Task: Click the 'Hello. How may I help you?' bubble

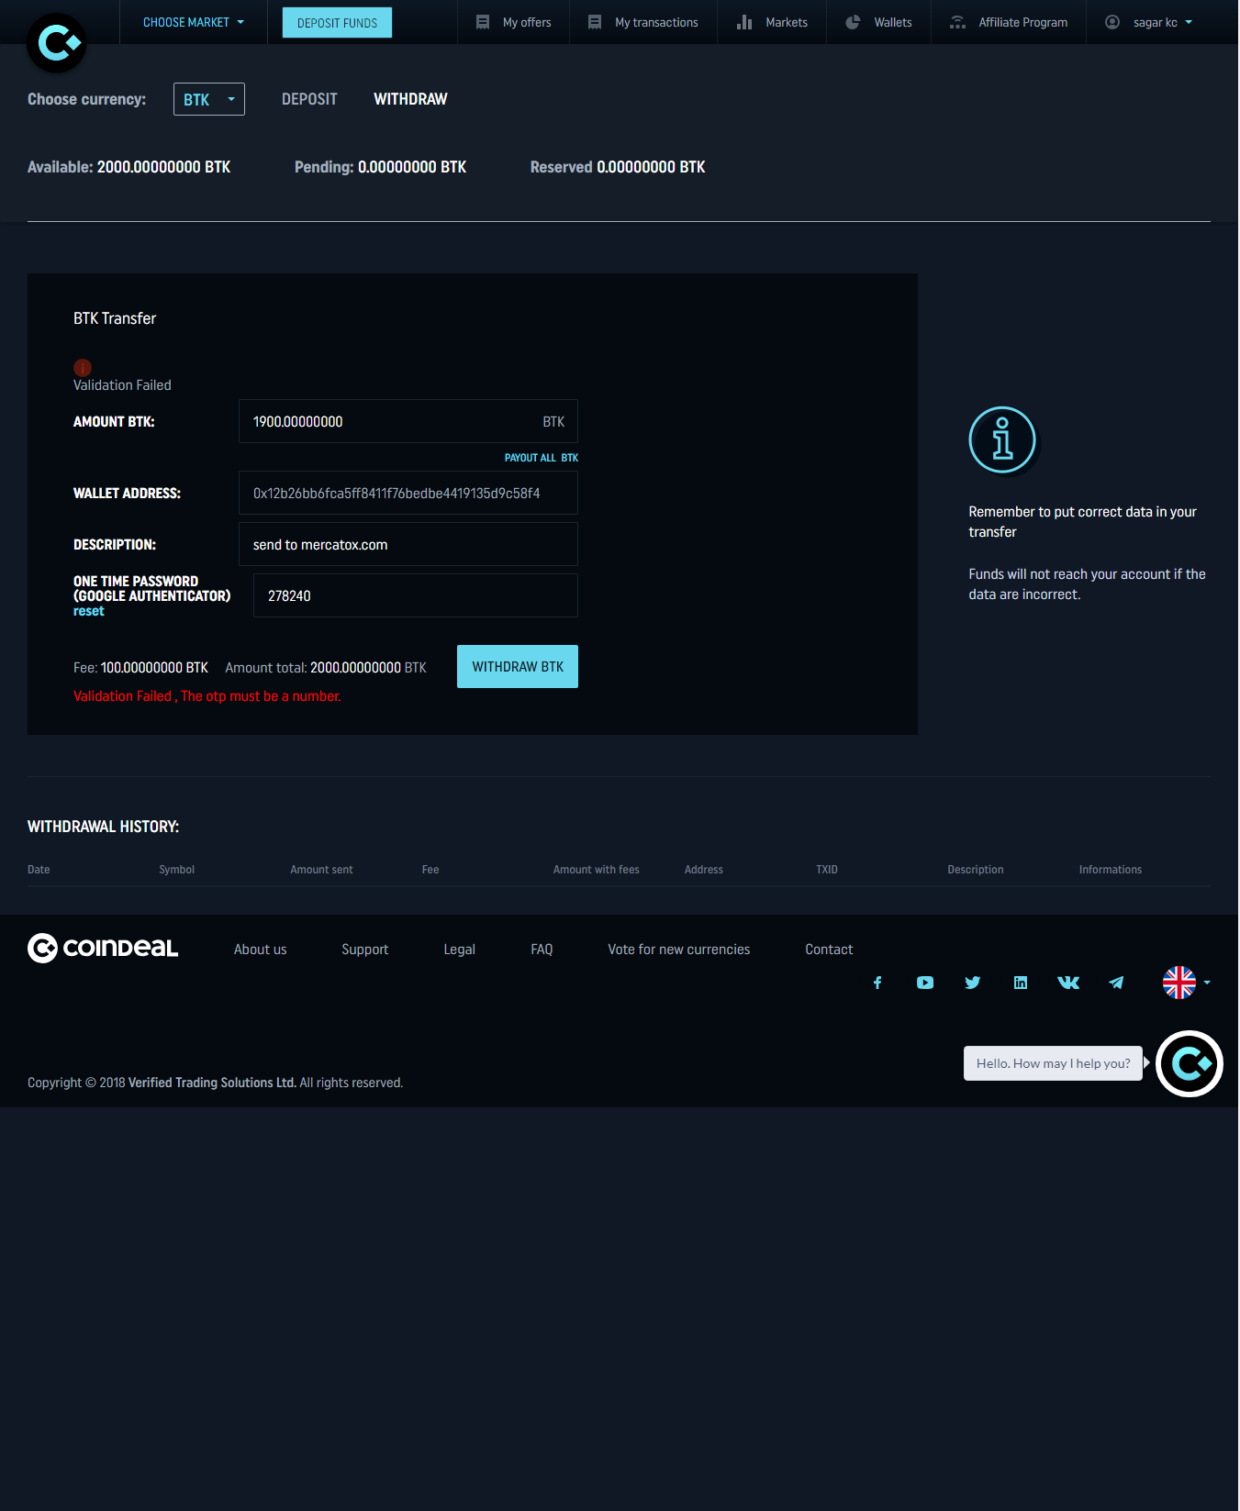Action: click(1053, 1063)
